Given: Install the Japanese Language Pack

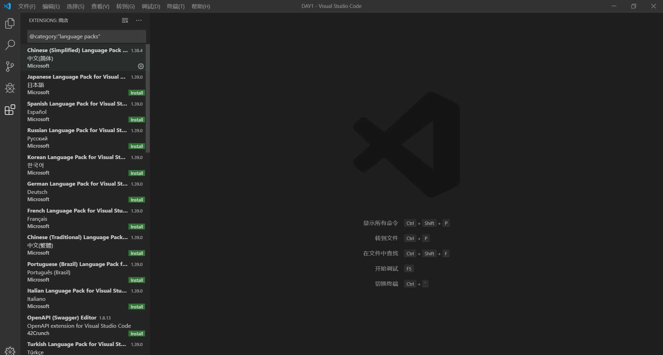Looking at the screenshot, I should [x=137, y=93].
